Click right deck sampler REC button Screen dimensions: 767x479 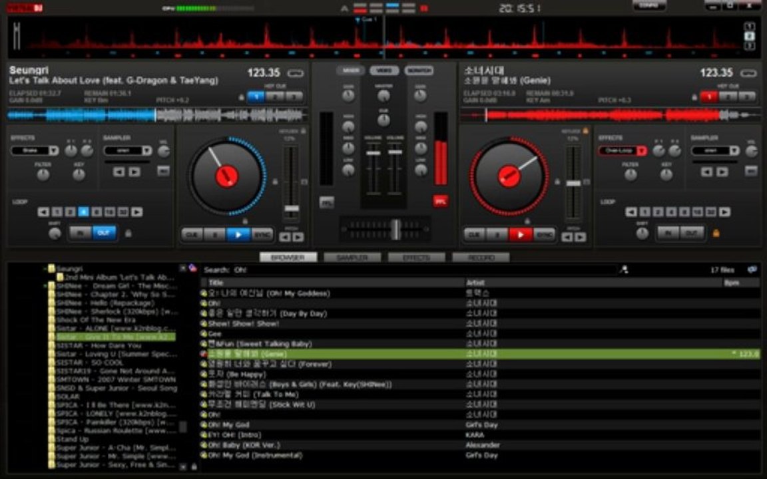point(751,170)
